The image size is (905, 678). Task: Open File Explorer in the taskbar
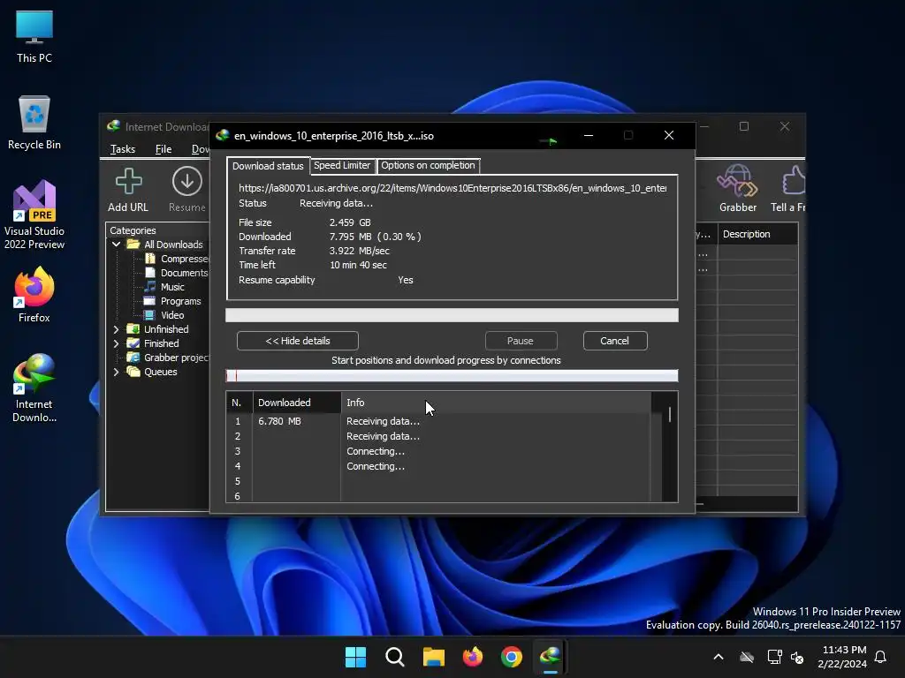pyautogui.click(x=433, y=657)
